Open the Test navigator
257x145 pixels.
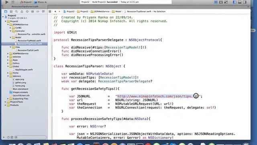27,12
